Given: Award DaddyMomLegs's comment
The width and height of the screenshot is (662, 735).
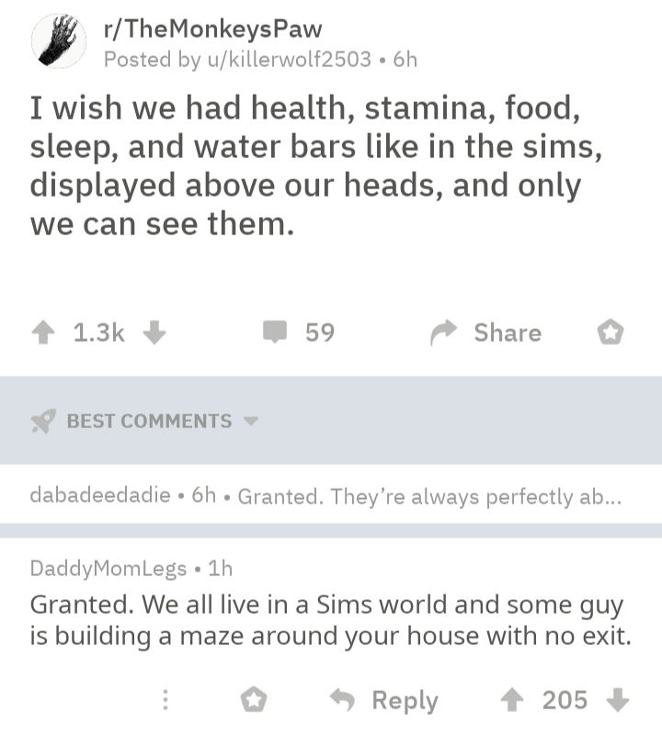Looking at the screenshot, I should tap(253, 700).
